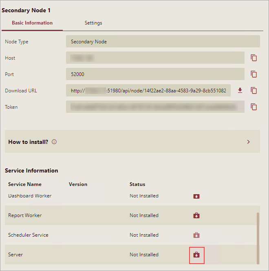Click Not Installed status for Dashboard Worker
This screenshot has width=269, height=271.
click(x=144, y=196)
